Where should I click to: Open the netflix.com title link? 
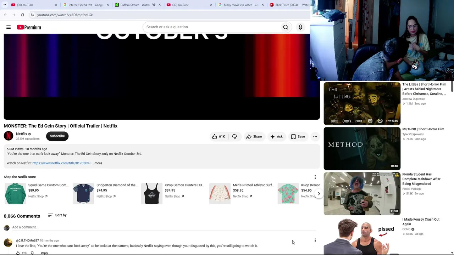(61, 163)
